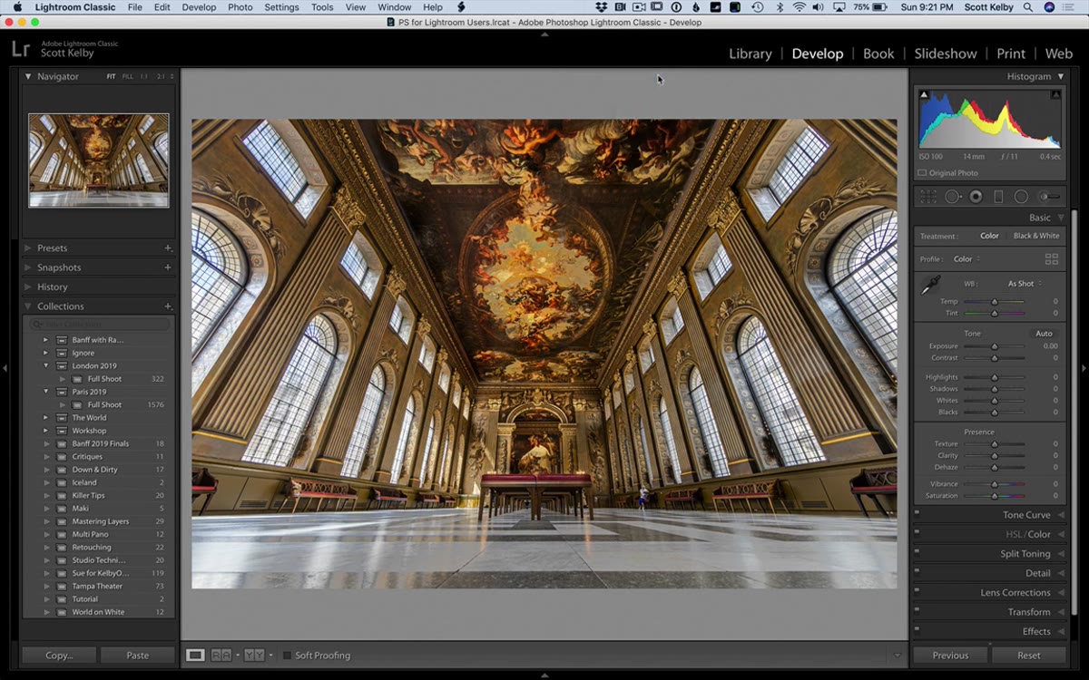Collapse the Histogram panel

coord(1061,76)
